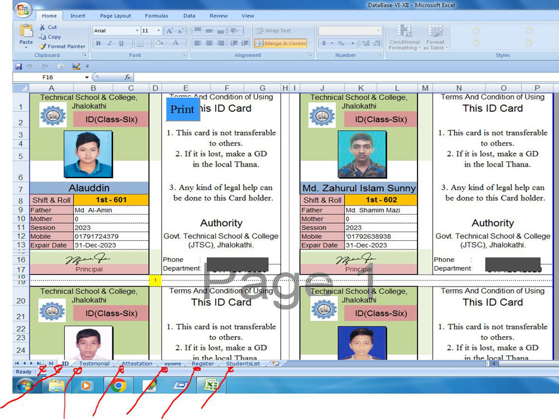
Task: Click the Font Color letter A
Action: [176, 44]
